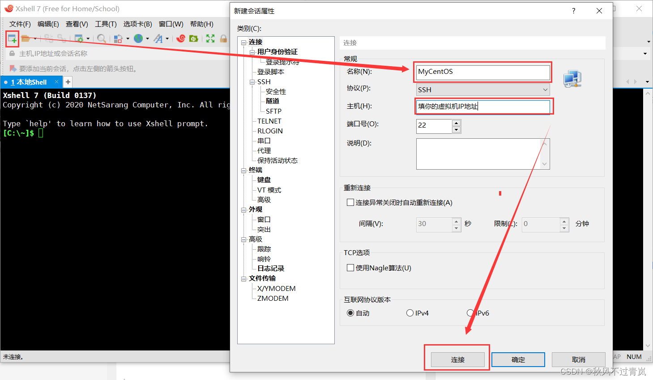The height and width of the screenshot is (380, 653).
Task: Click the 主机(H) host input field
Action: click(x=483, y=107)
